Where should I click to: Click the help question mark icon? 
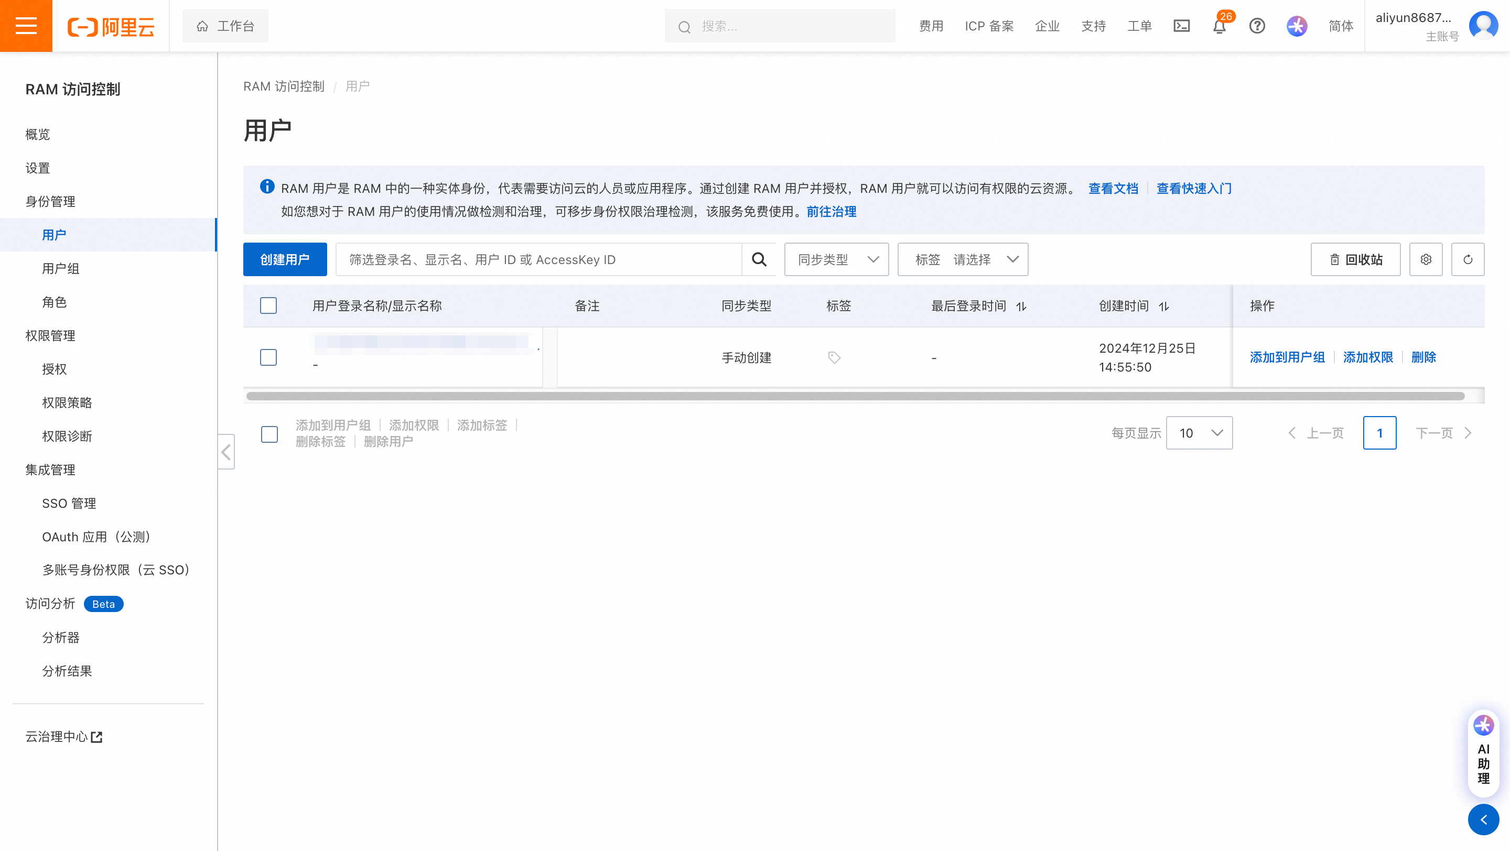tap(1257, 26)
